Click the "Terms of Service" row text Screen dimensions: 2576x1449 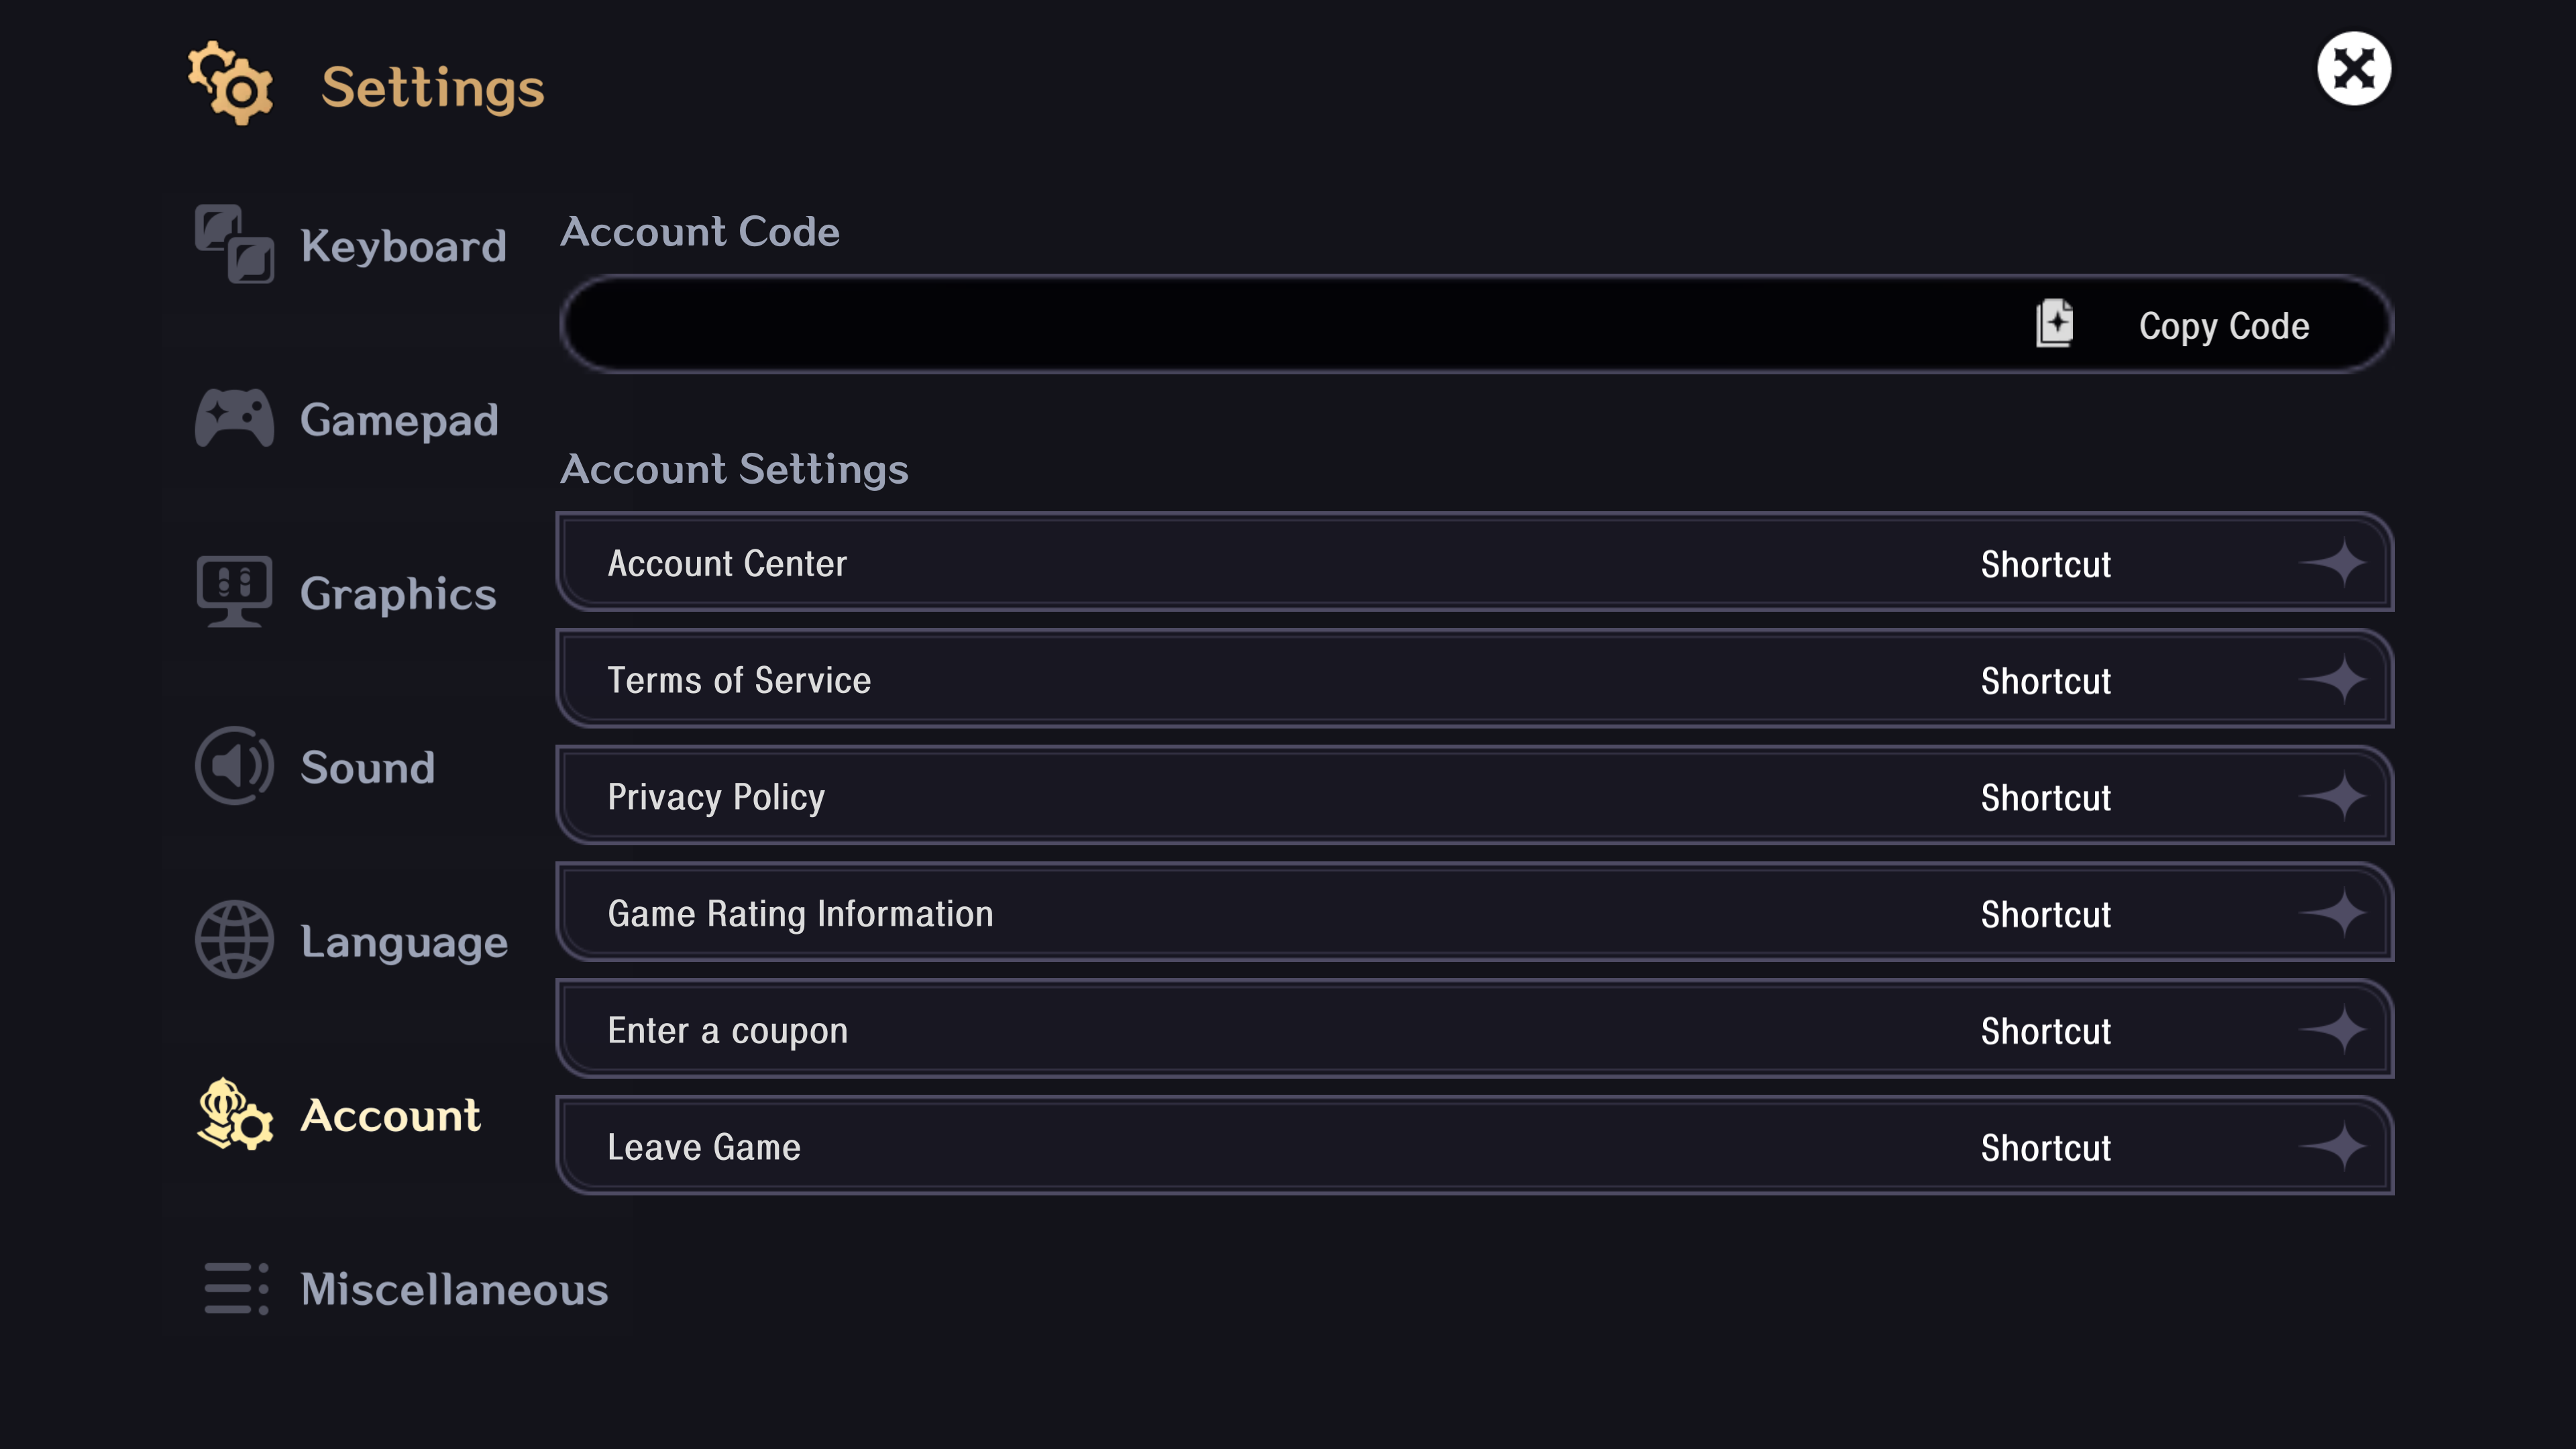coord(739,680)
